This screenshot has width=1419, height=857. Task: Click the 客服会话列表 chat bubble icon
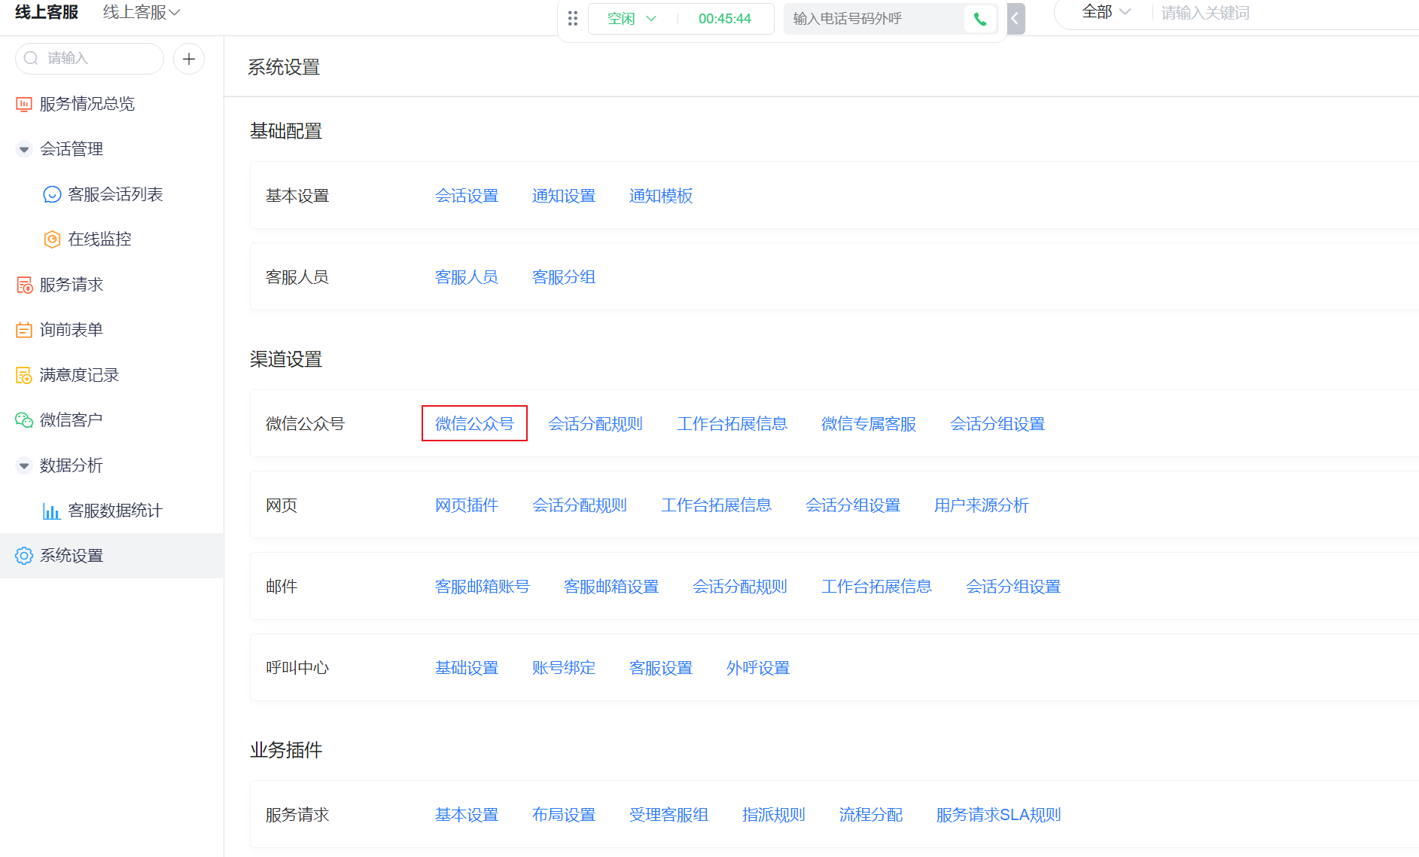click(x=52, y=194)
